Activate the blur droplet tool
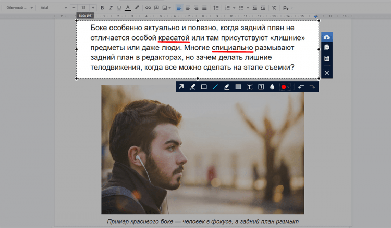Viewport: 391px width, 228px height. click(x=272, y=87)
